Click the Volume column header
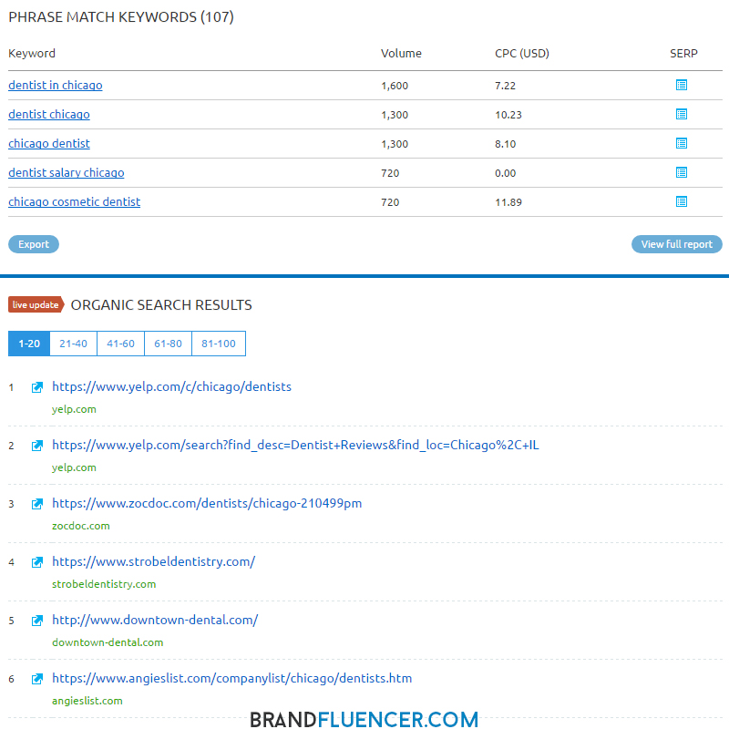Screen dimensions: 729x729 (x=401, y=54)
